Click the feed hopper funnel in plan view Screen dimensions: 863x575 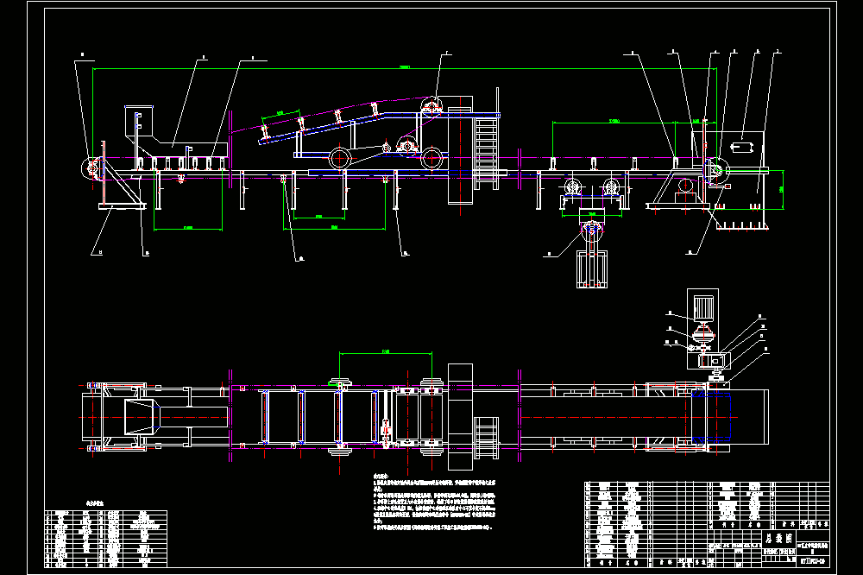tap(142, 417)
